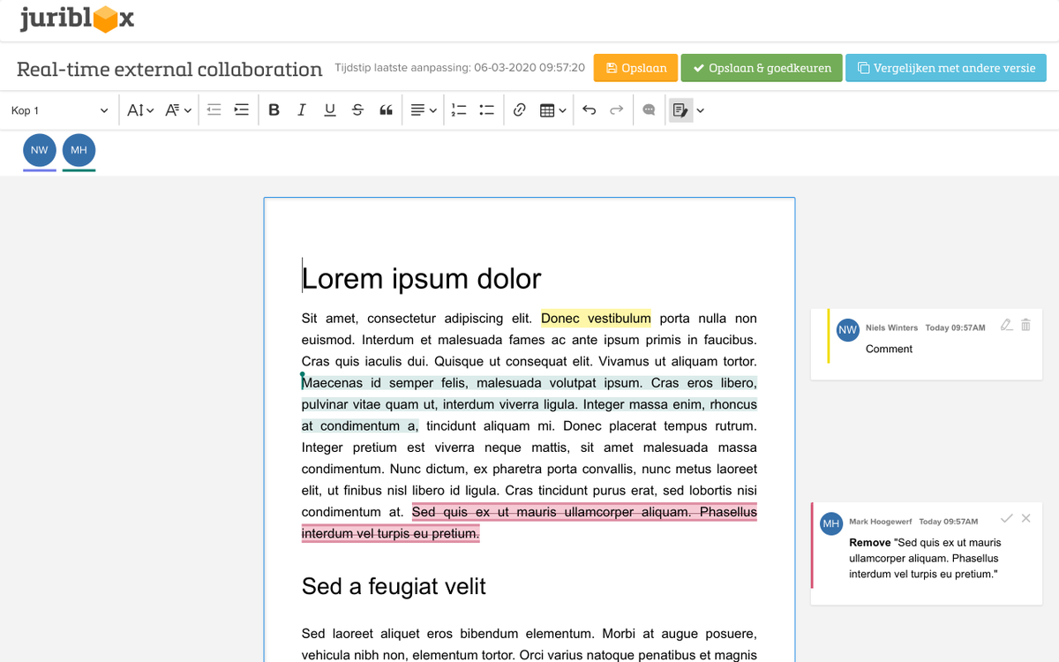Click the 'Lorem ipsum dolor' heading
Image resolution: width=1059 pixels, height=662 pixels.
(422, 279)
